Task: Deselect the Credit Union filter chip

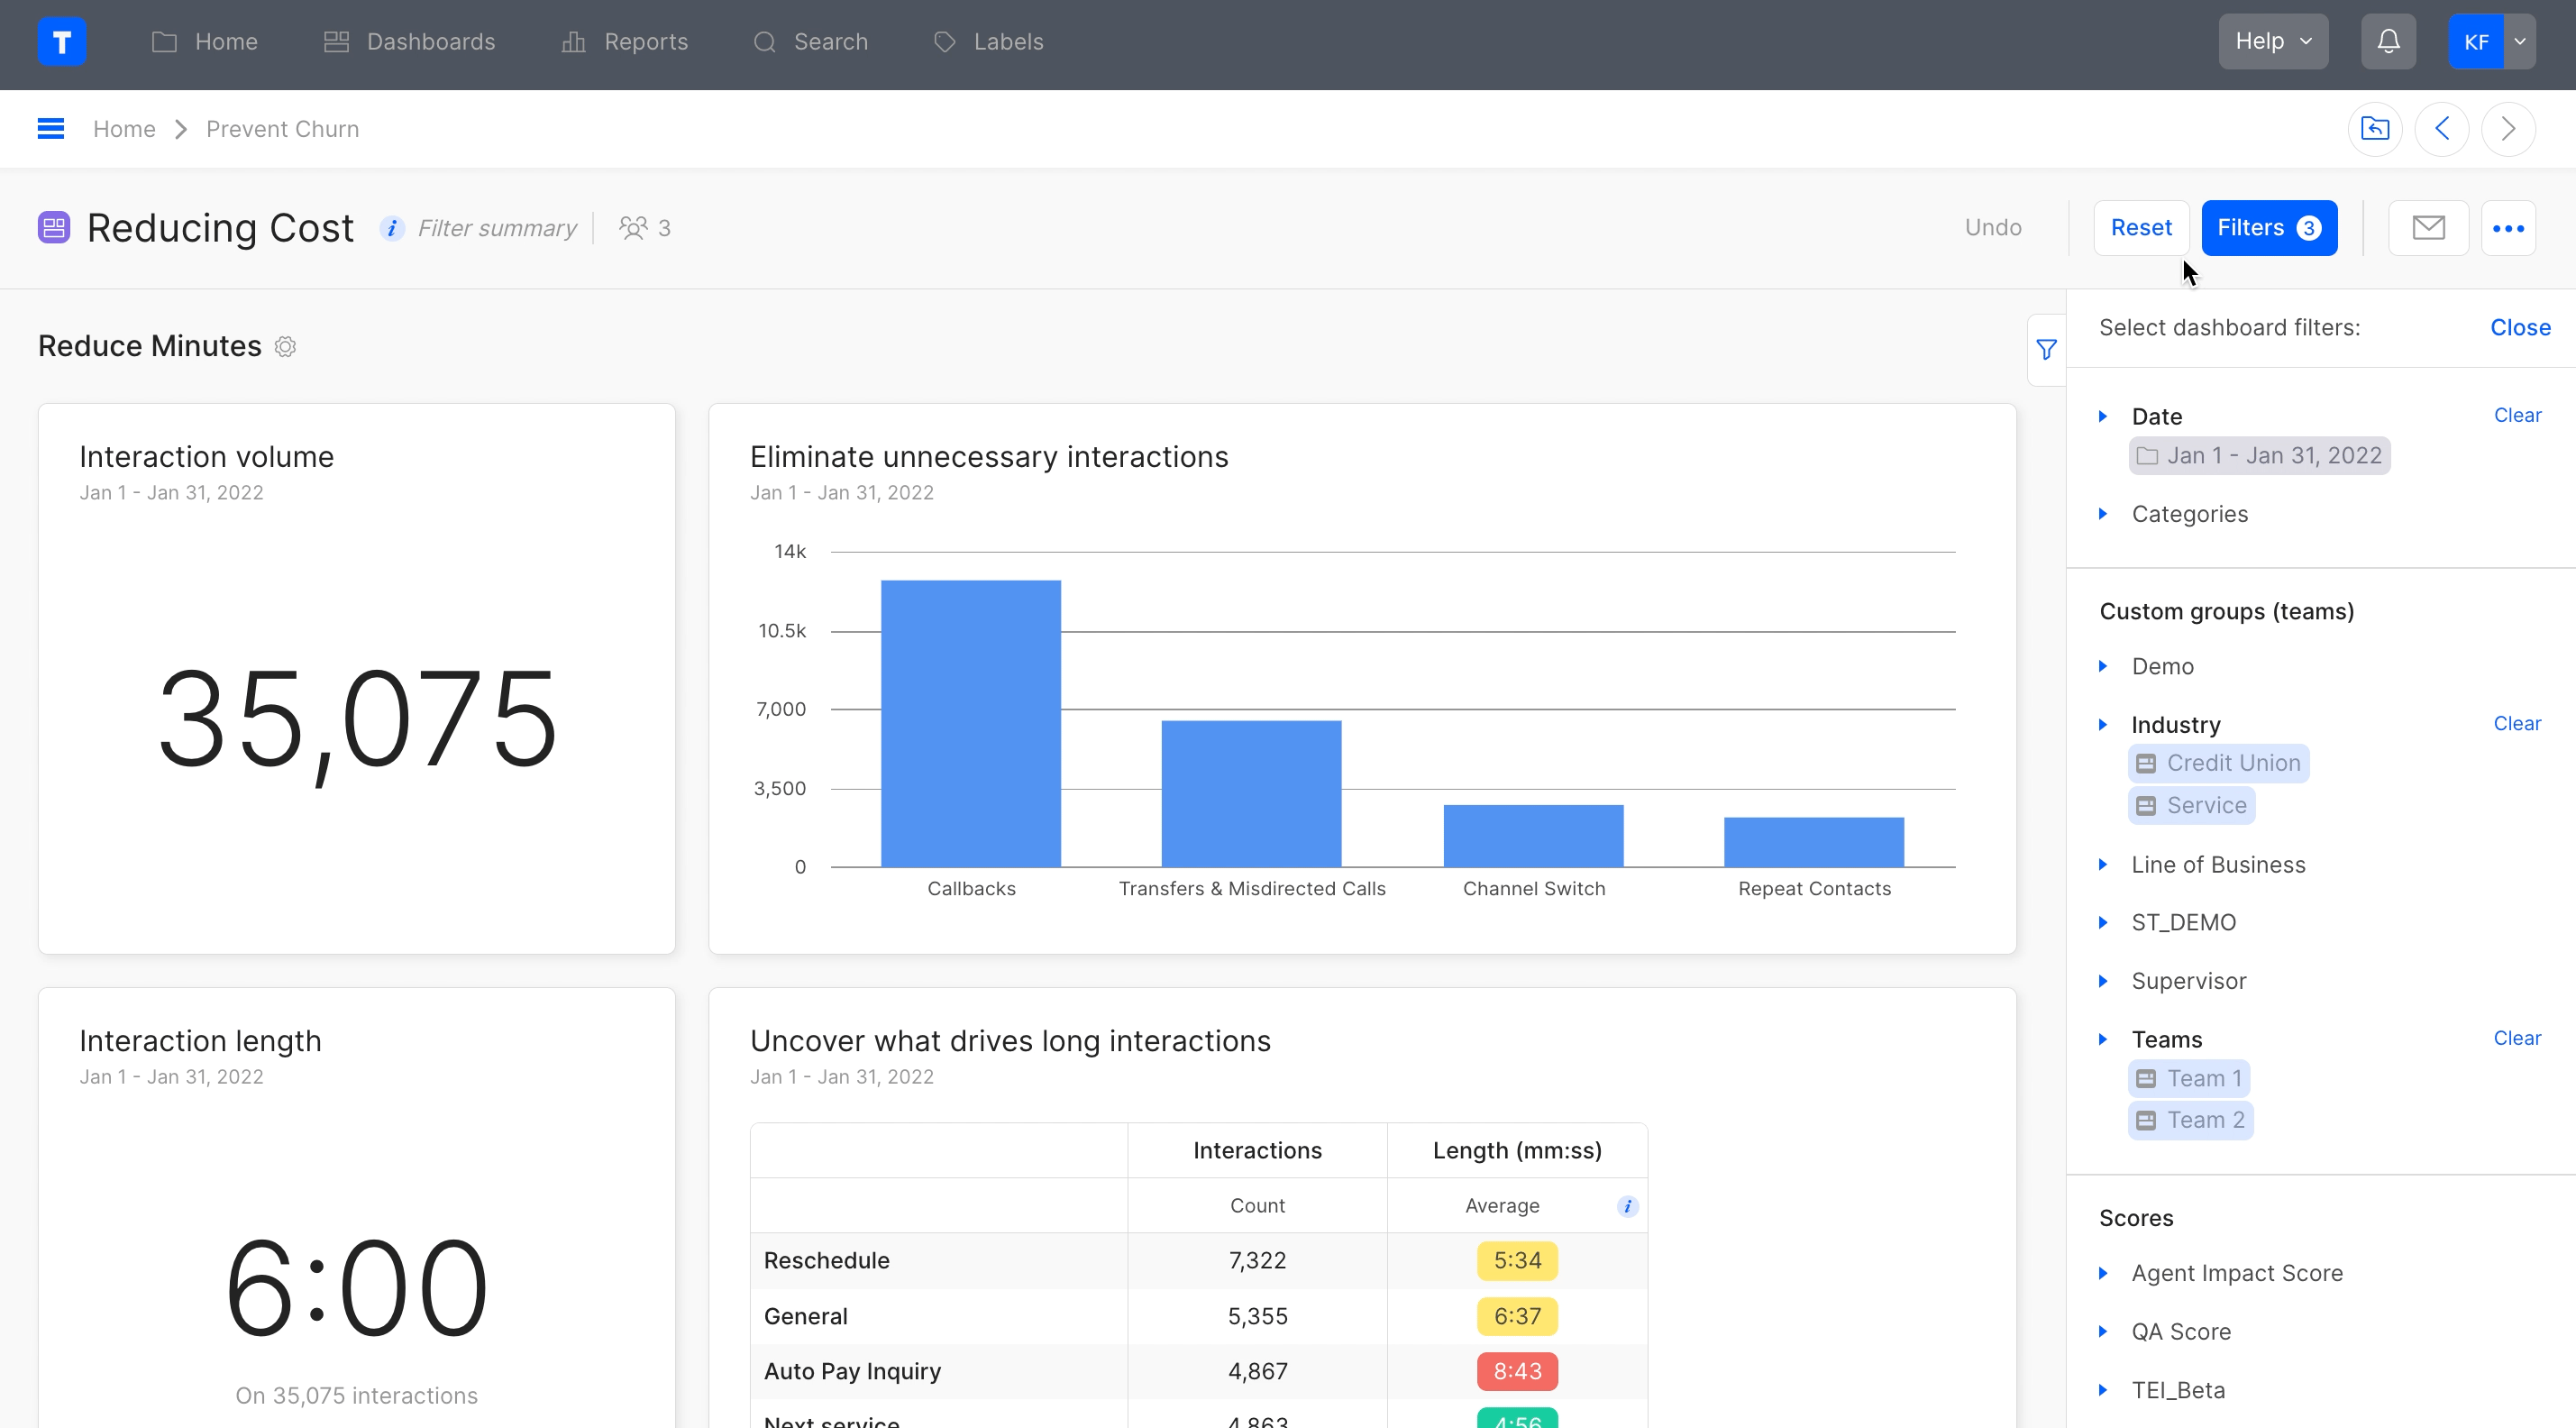Action: tap(2218, 763)
